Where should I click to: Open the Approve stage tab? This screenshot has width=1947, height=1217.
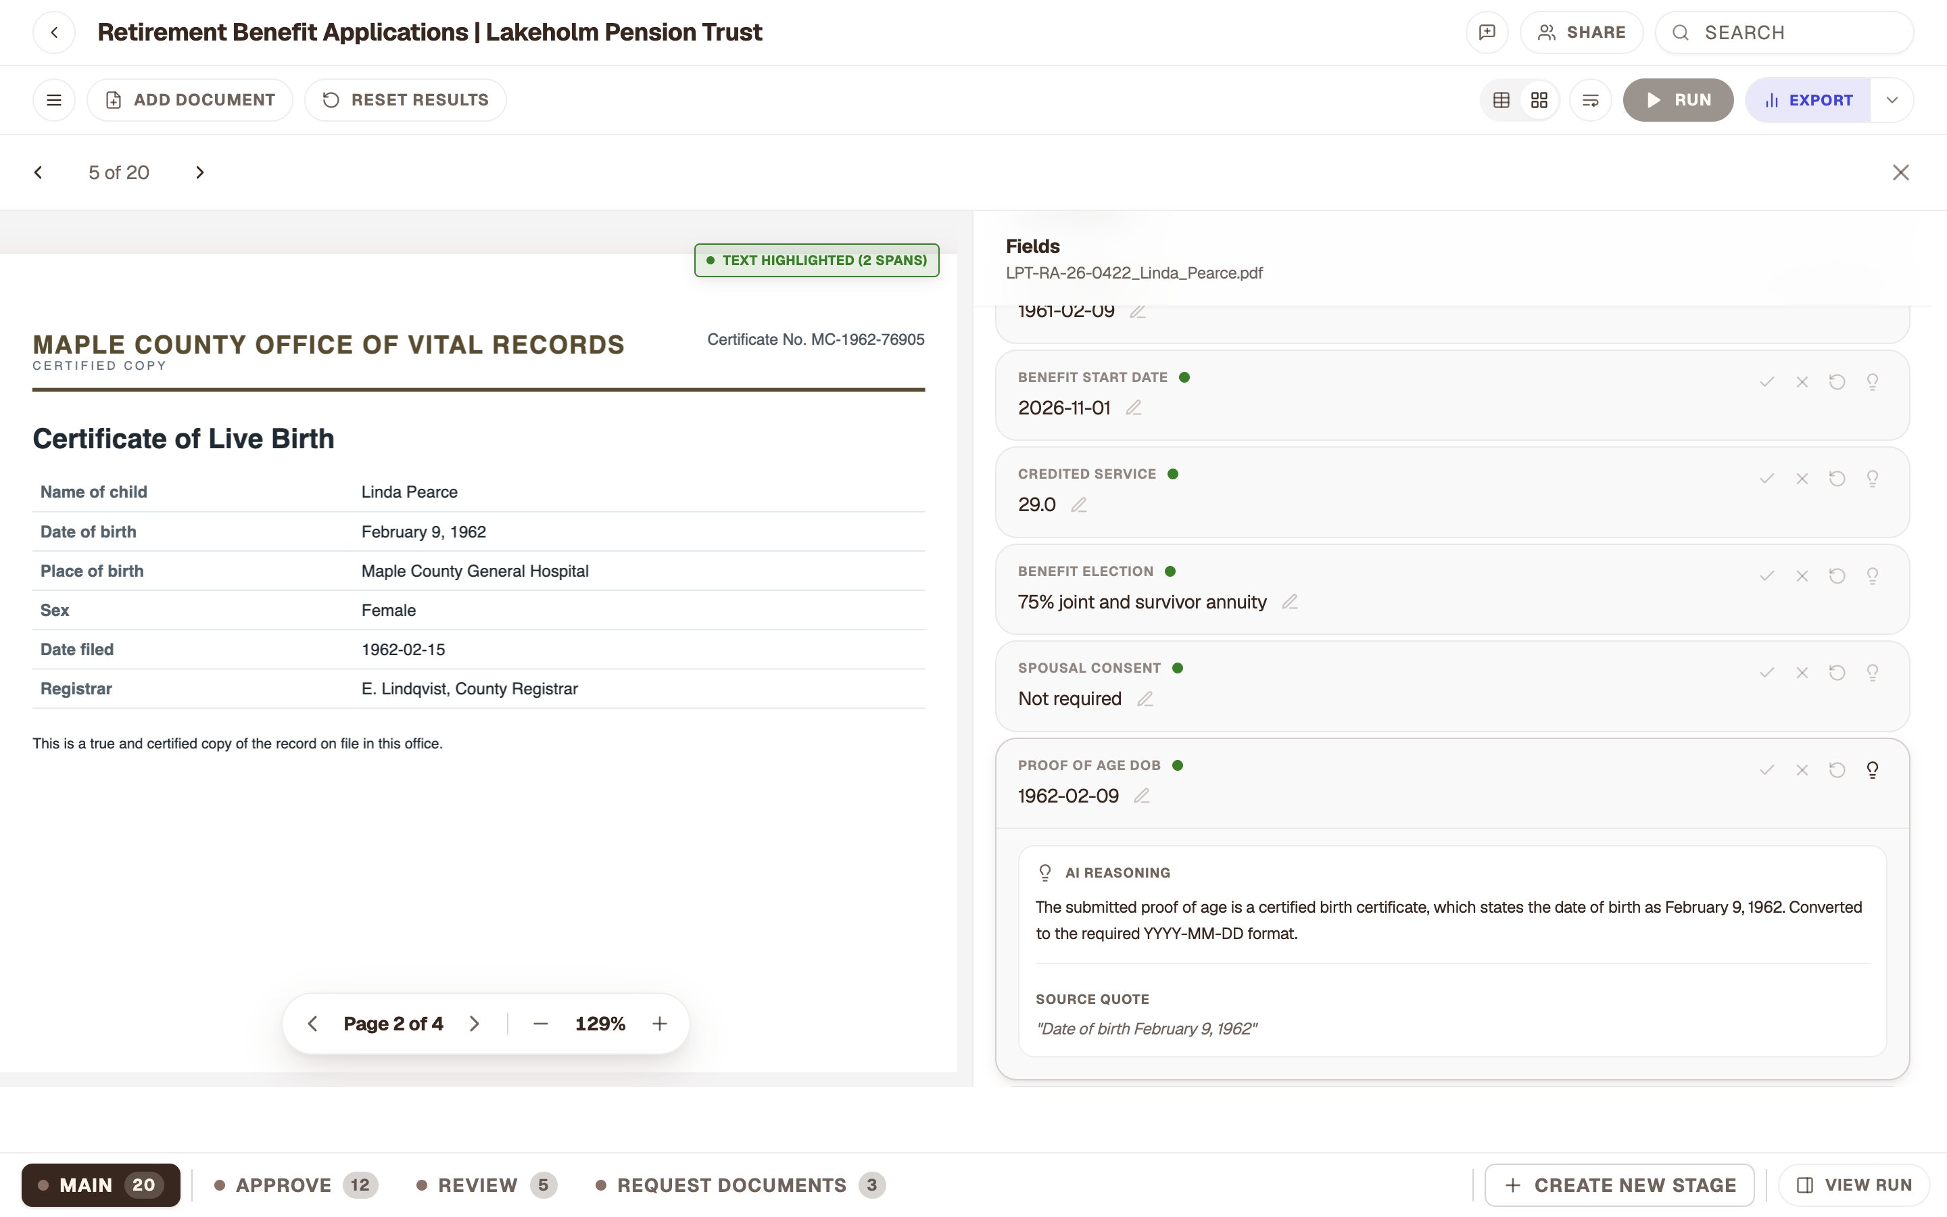coord(295,1185)
